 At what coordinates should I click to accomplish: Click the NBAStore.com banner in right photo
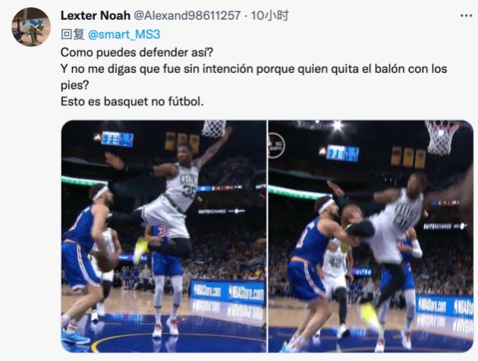tap(445, 306)
